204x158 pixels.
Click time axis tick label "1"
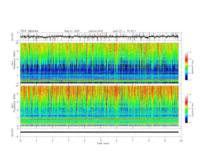click(36, 141)
